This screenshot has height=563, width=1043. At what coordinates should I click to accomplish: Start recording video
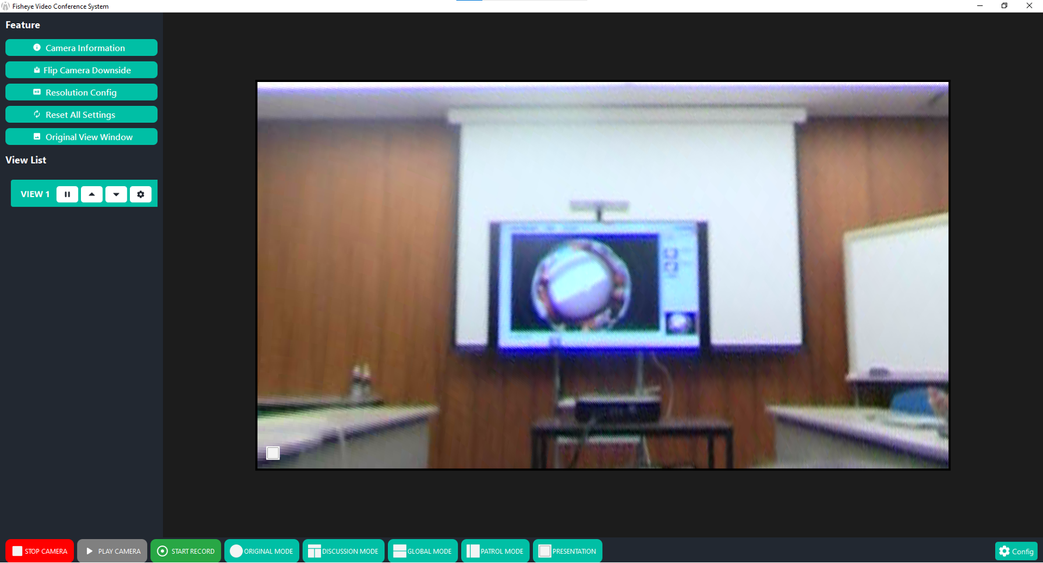(x=186, y=551)
